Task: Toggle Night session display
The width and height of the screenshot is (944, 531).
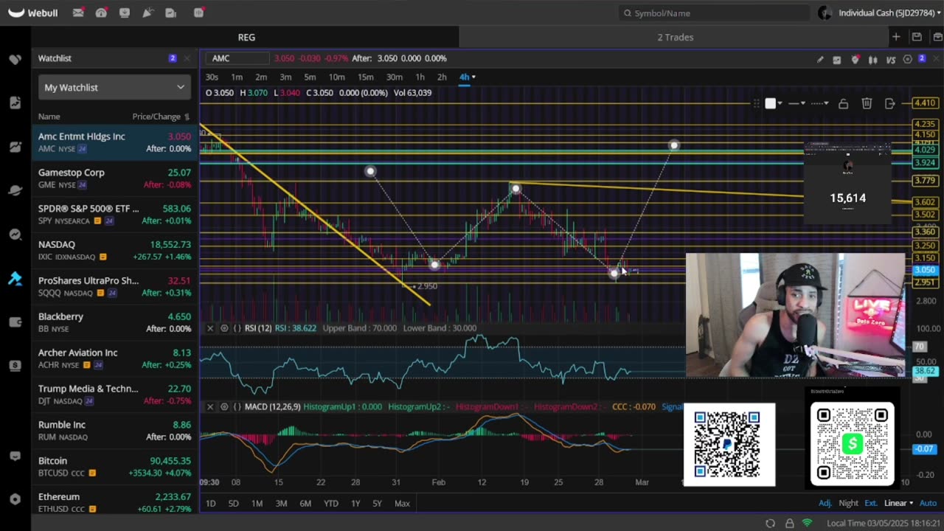Action: pyautogui.click(x=848, y=503)
